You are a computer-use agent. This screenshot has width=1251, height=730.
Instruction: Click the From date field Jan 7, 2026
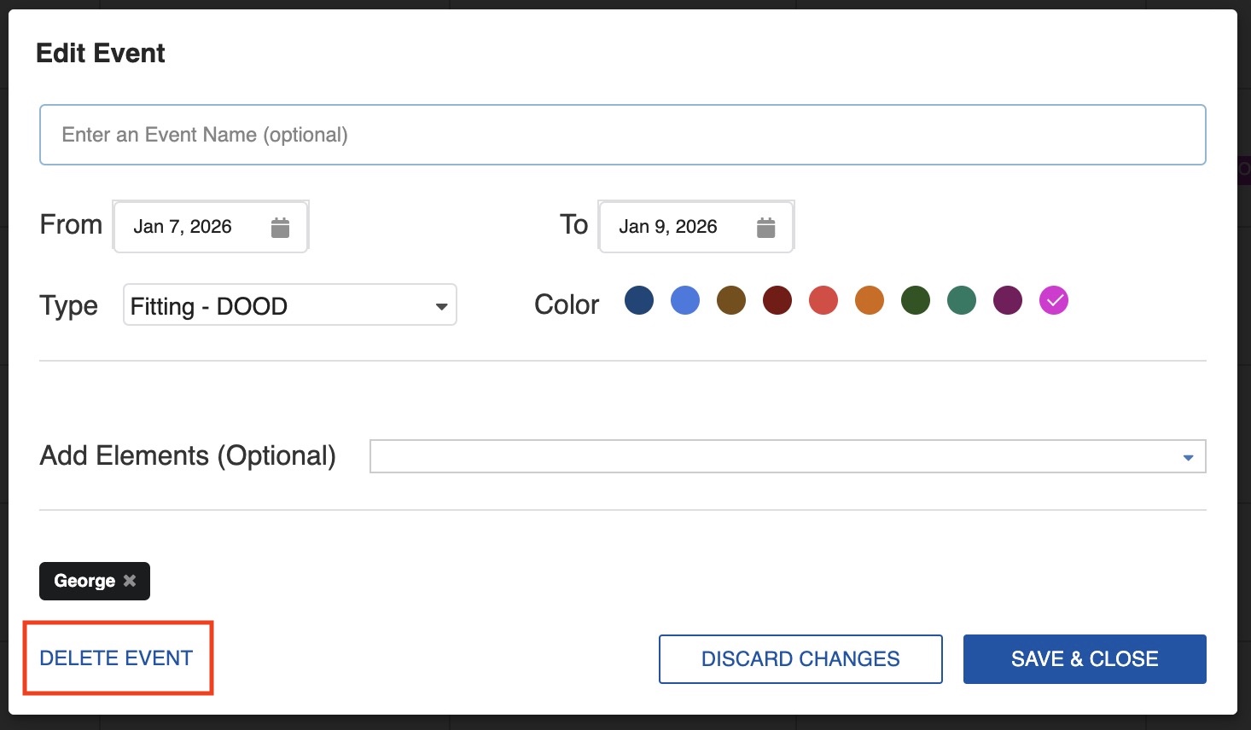[183, 227]
